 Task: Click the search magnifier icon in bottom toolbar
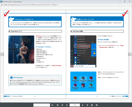tap(52, 105)
